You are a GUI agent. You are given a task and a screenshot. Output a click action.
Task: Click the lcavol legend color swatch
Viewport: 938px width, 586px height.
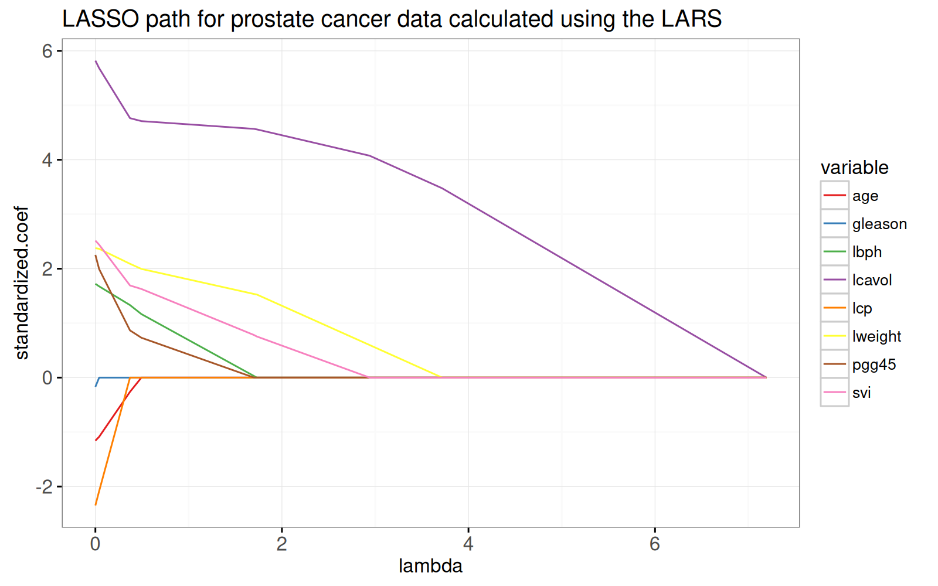[835, 280]
